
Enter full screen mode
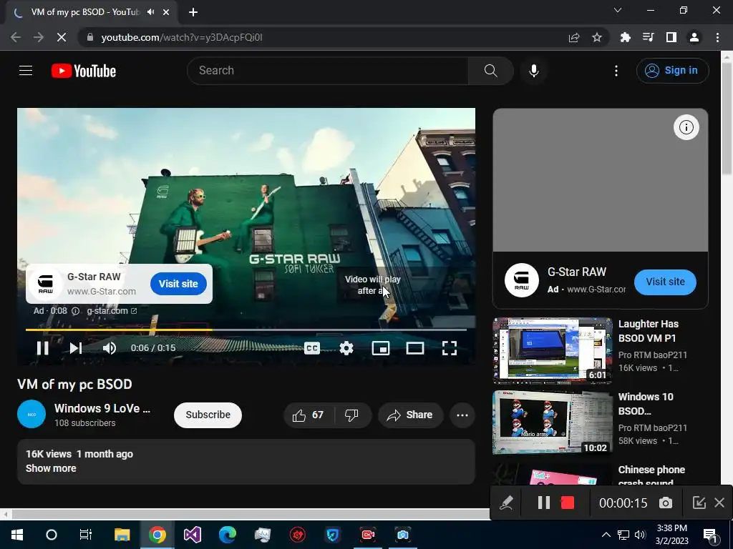coord(450,348)
